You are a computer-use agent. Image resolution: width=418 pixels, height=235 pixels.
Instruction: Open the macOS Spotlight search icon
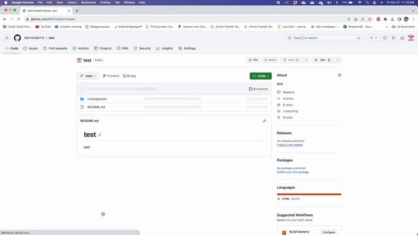pos(367,3)
